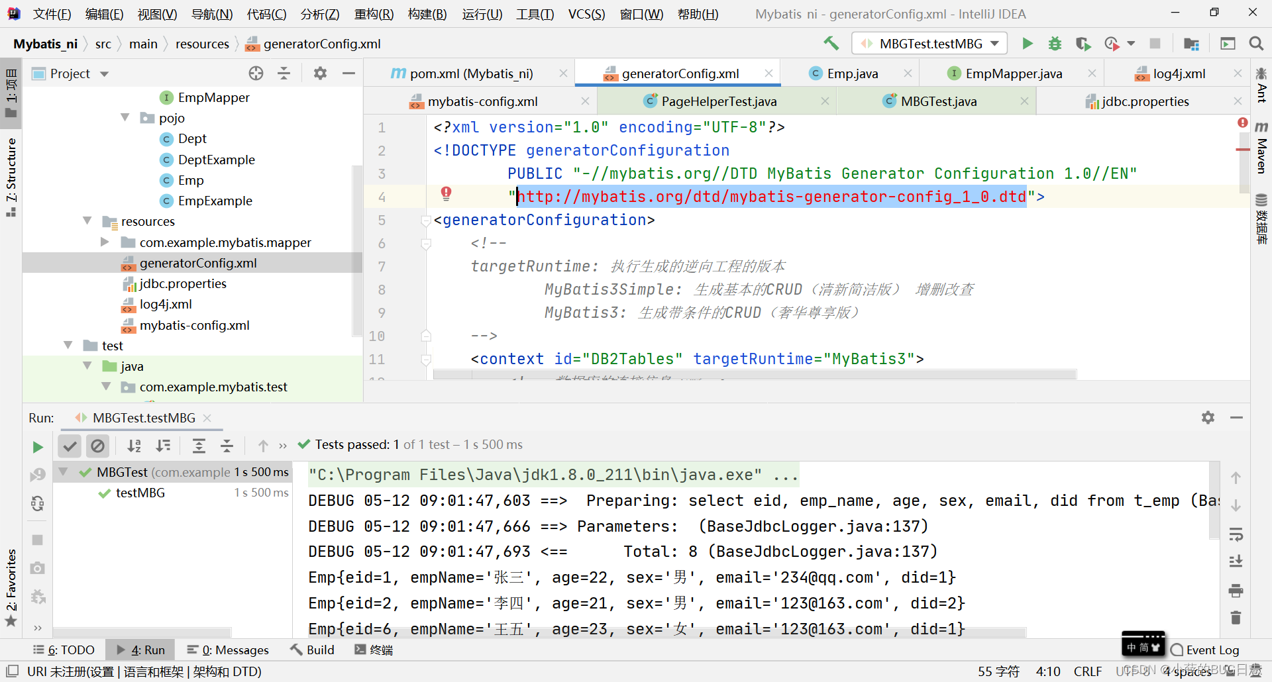Collapse MBGTest node in test tree
The width and height of the screenshot is (1272, 682).
tap(64, 471)
